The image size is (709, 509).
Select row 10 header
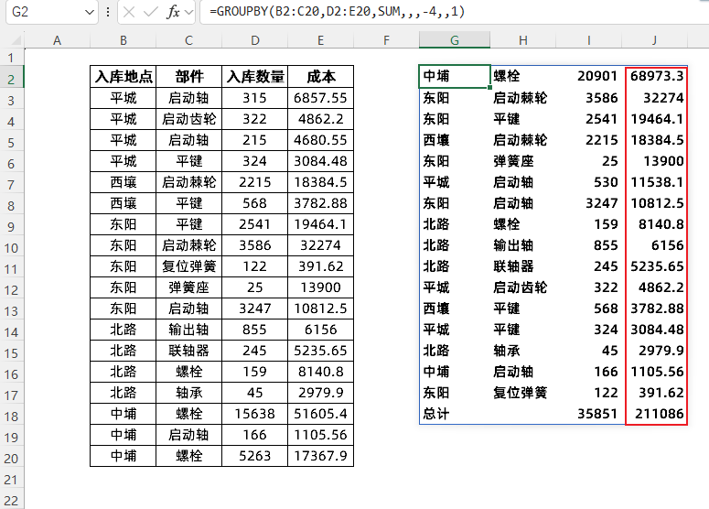tap(12, 248)
